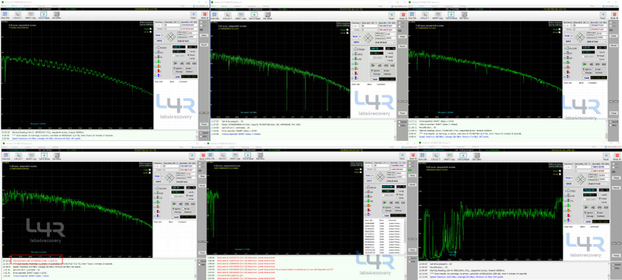This screenshot has height=280, width=622.
Task: Select the Write radio in the top-left window
Action: (x=191, y=58)
